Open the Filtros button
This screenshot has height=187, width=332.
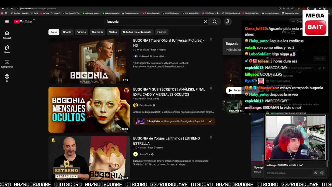click(288, 32)
